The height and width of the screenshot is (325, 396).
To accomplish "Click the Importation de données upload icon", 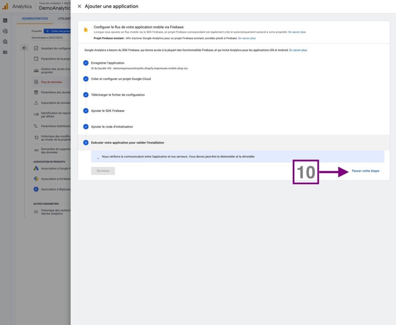I will pyautogui.click(x=36, y=103).
